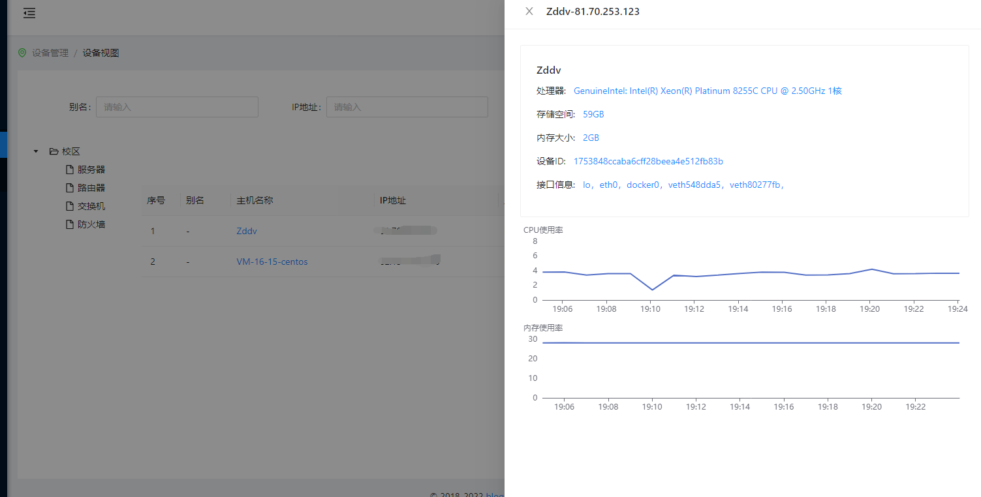Select 防火墙 in the device tree
This screenshot has height=497, width=981.
91,224
